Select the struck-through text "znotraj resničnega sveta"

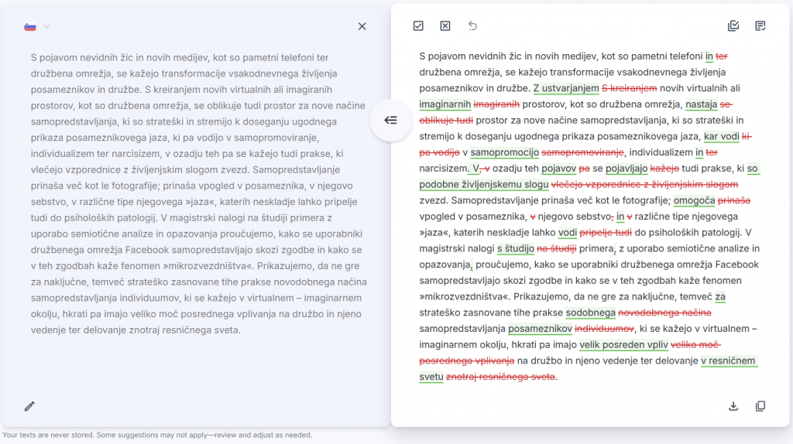click(501, 377)
